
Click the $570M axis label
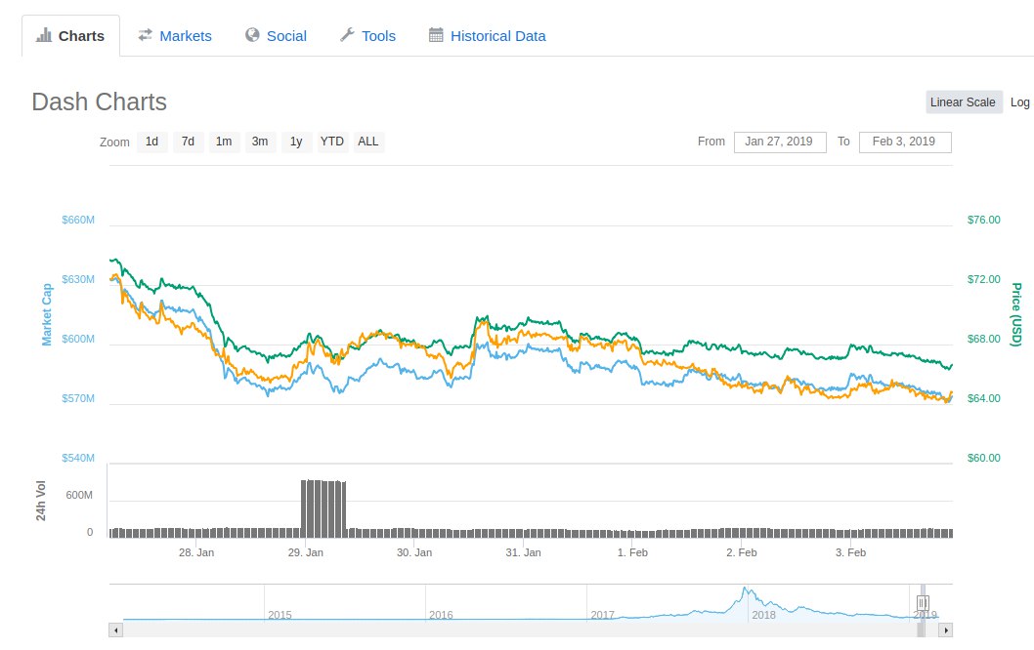pos(78,398)
